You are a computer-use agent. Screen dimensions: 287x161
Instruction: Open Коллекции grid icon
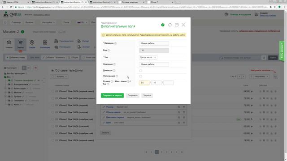pyautogui.click(x=45, y=44)
